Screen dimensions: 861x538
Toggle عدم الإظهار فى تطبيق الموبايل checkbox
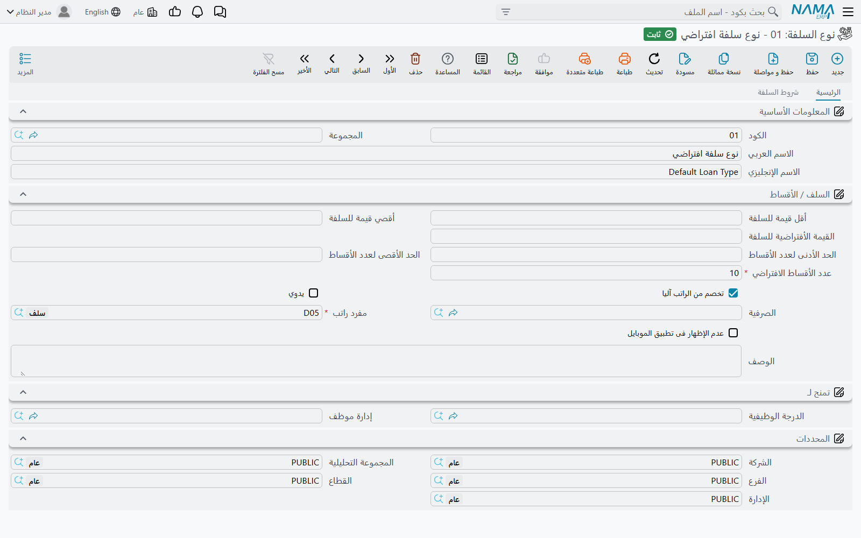(x=733, y=333)
